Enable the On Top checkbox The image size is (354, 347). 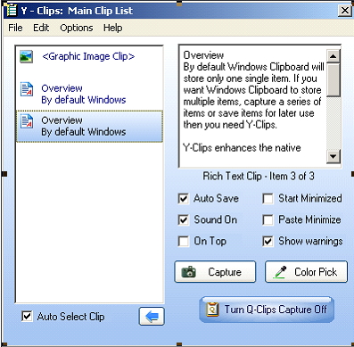pyautogui.click(x=184, y=241)
